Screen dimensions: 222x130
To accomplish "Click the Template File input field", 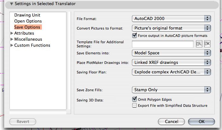I will [162, 44].
